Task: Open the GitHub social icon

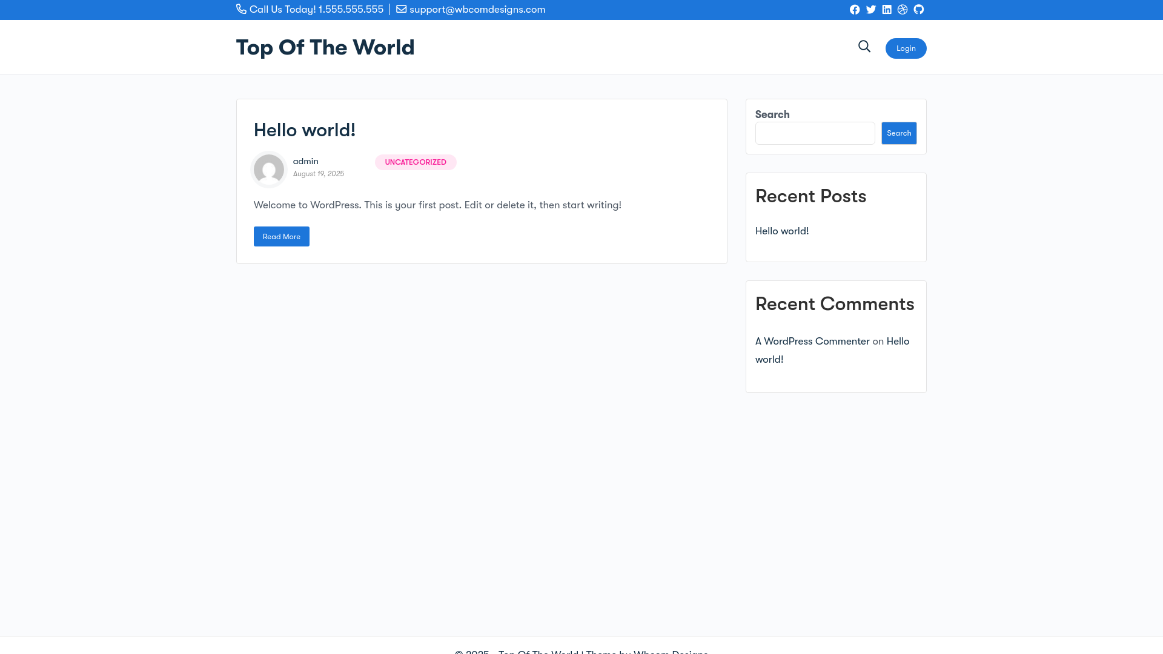Action: coord(919,10)
